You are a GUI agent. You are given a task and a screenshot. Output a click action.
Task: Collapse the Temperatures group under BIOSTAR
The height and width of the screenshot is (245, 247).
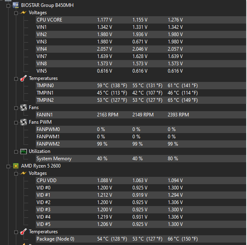16,79
